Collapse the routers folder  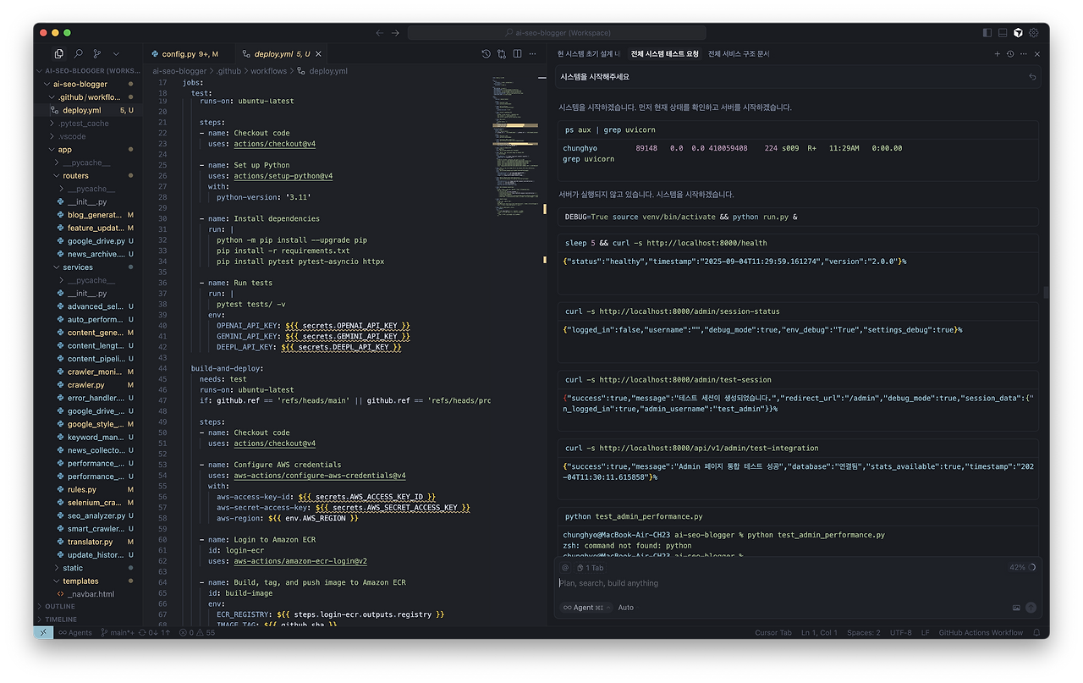point(88,176)
